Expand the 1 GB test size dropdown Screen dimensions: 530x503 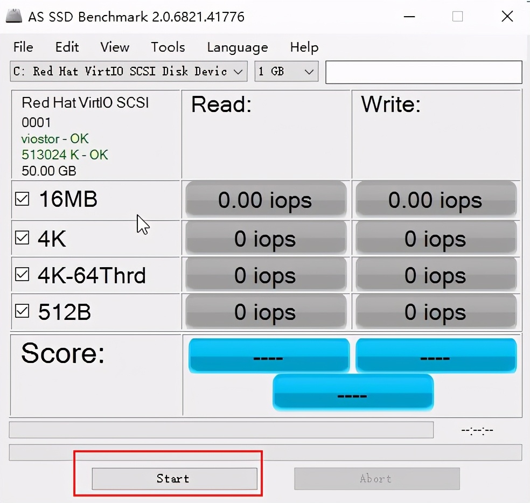click(287, 71)
